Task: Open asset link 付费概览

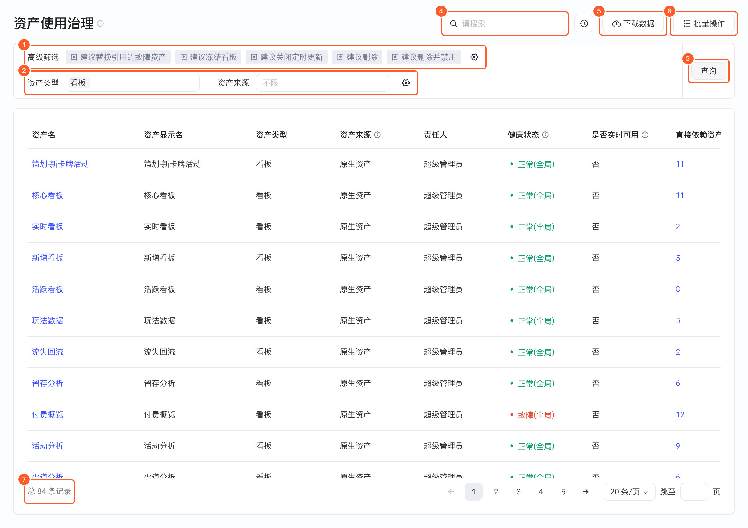Action: (48, 414)
